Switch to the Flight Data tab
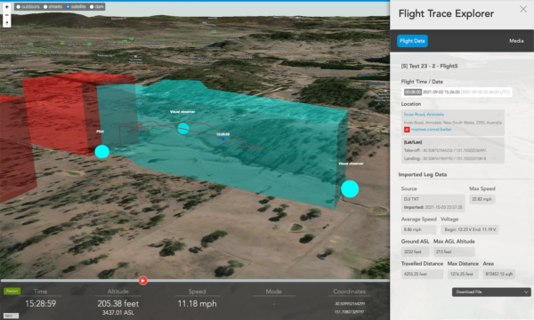This screenshot has width=534, height=320. pos(412,41)
